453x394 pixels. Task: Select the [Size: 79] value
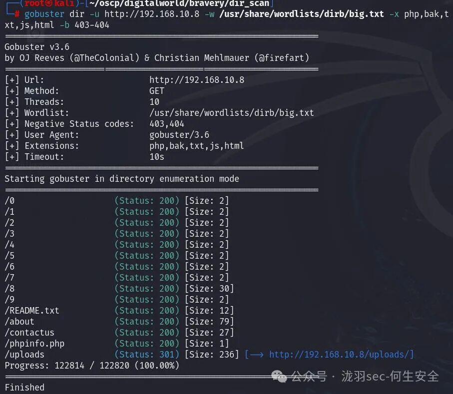(209, 322)
